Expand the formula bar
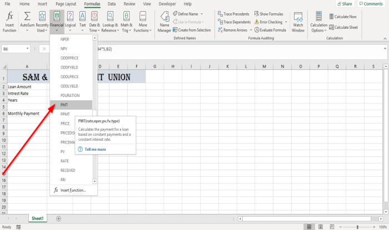This screenshot has height=230, width=389. [x=385, y=48]
